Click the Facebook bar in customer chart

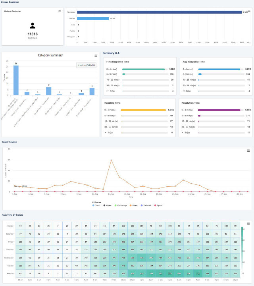[x=160, y=12]
